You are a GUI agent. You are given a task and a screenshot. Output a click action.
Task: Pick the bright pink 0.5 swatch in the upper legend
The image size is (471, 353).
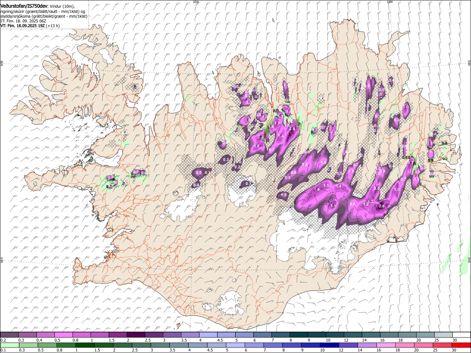click(64, 335)
